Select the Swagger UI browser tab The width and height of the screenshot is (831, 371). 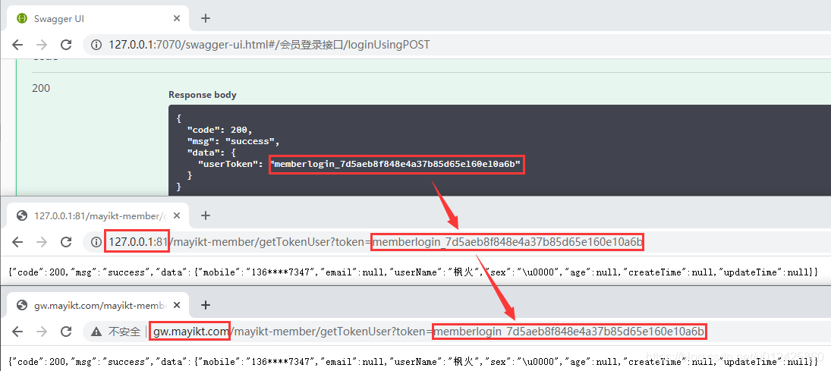[x=98, y=18]
